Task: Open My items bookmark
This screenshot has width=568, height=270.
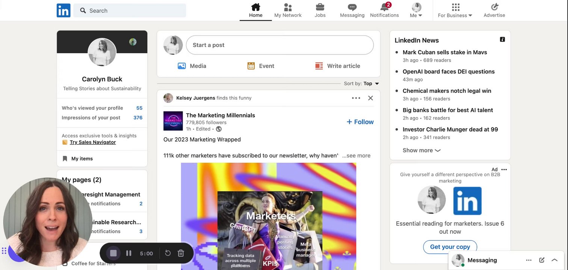Action: [78, 159]
